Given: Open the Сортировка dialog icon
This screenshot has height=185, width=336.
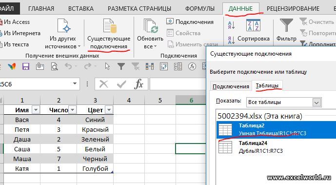Looking at the screenshot, I should [x=253, y=25].
